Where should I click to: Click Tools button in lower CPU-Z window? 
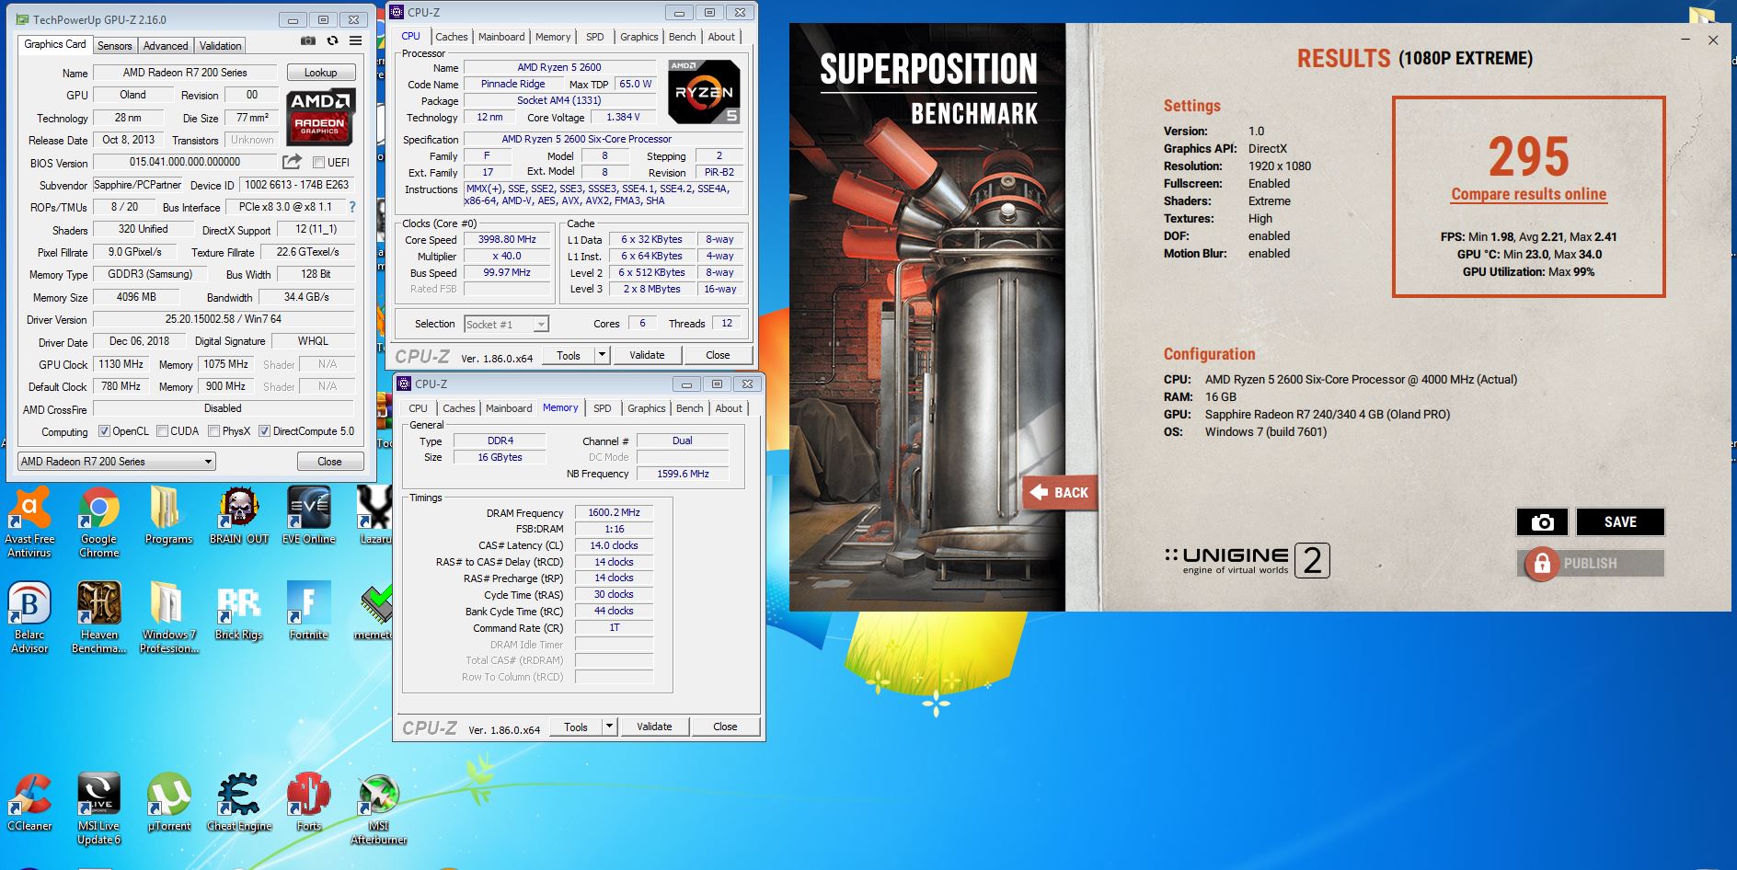point(576,727)
